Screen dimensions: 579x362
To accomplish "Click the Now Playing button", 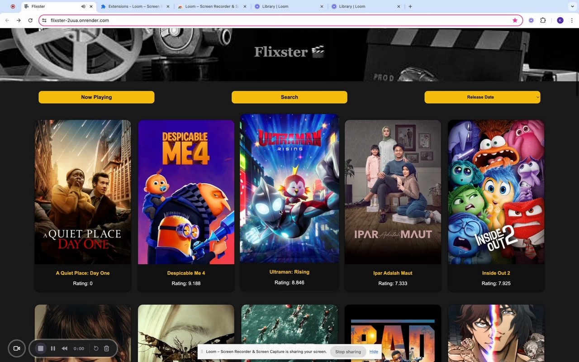I will click(x=96, y=97).
